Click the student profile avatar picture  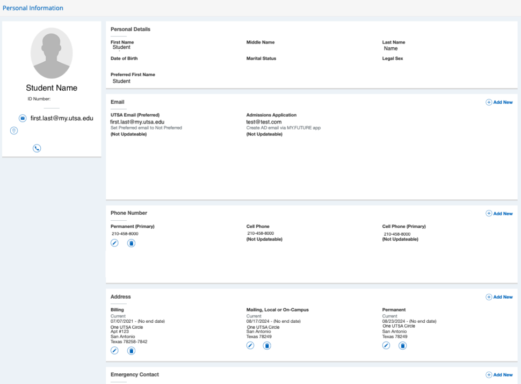click(52, 53)
